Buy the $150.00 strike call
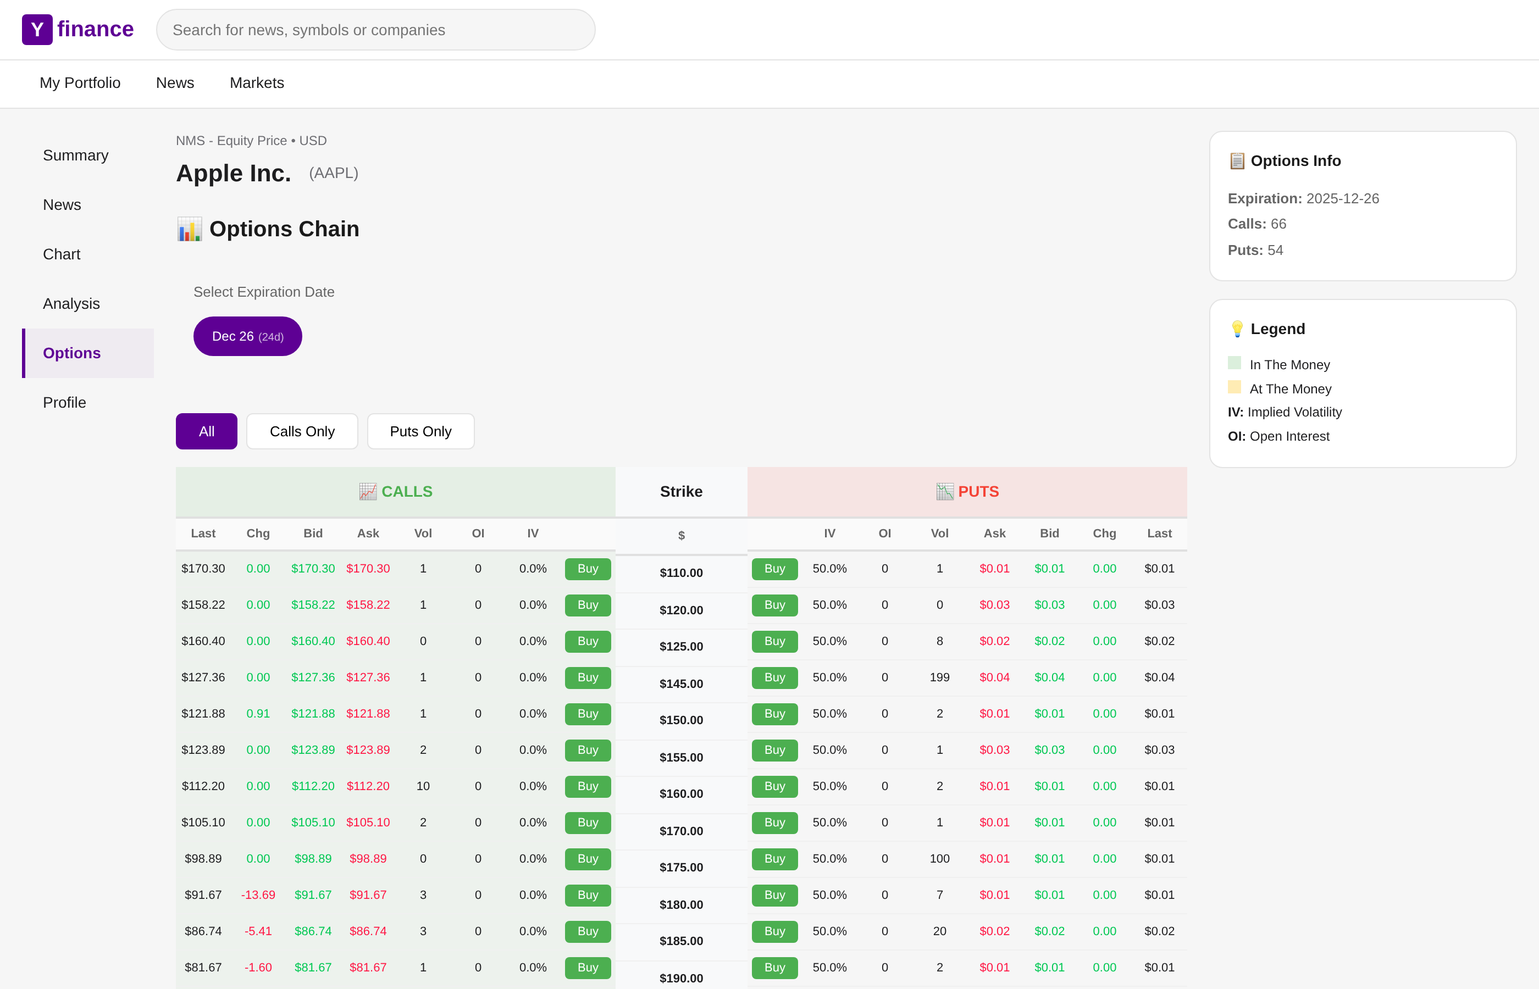This screenshot has width=1539, height=989. coord(588,714)
